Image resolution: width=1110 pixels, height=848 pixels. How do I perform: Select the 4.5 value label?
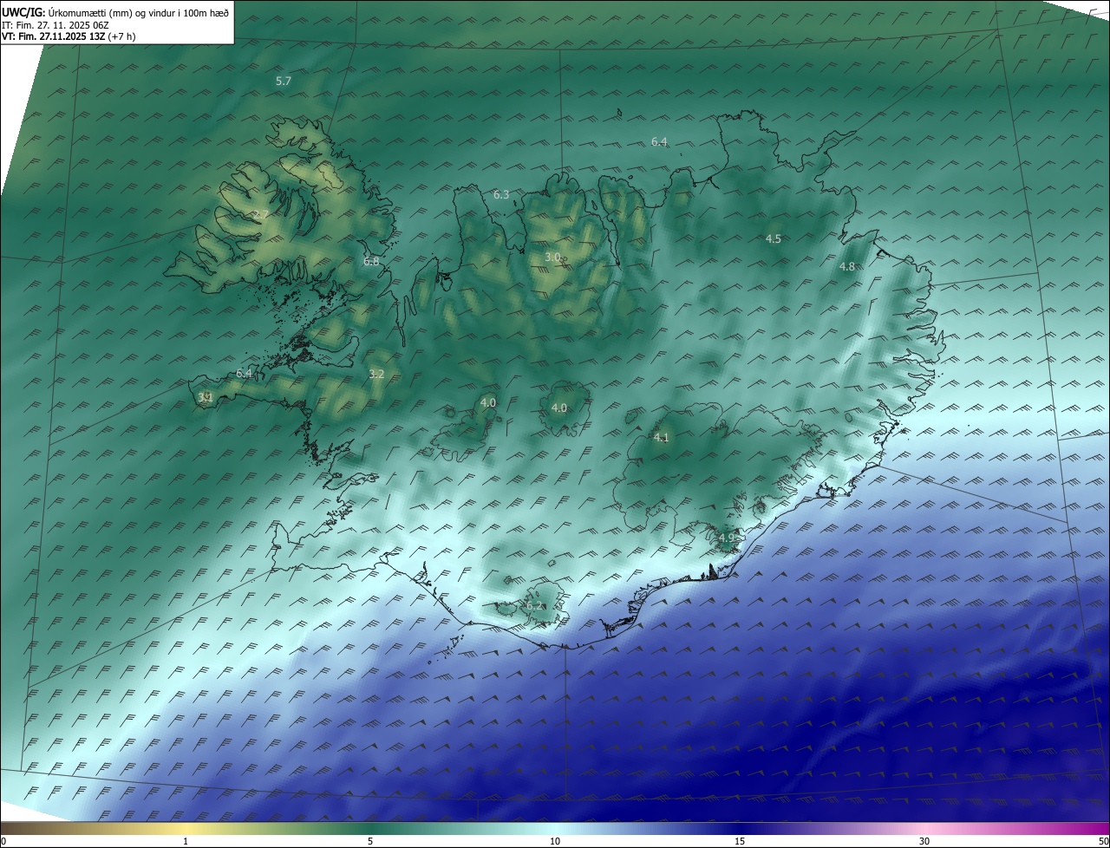coord(773,239)
